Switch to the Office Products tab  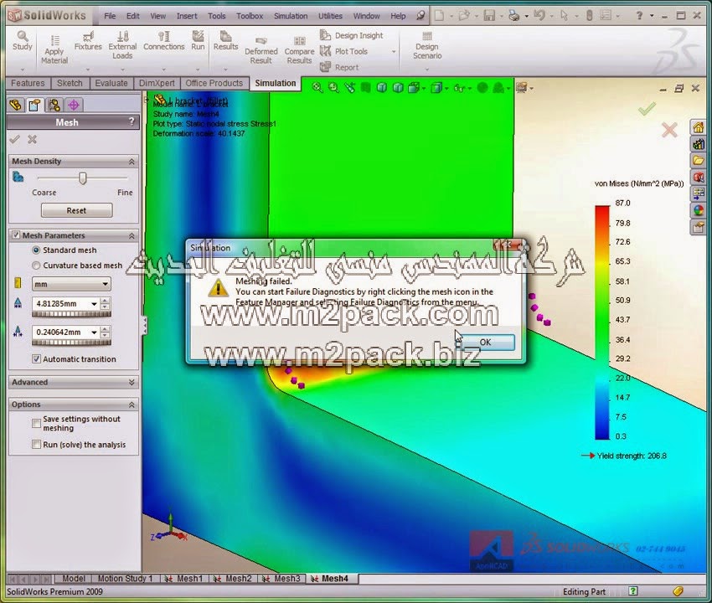(x=214, y=83)
